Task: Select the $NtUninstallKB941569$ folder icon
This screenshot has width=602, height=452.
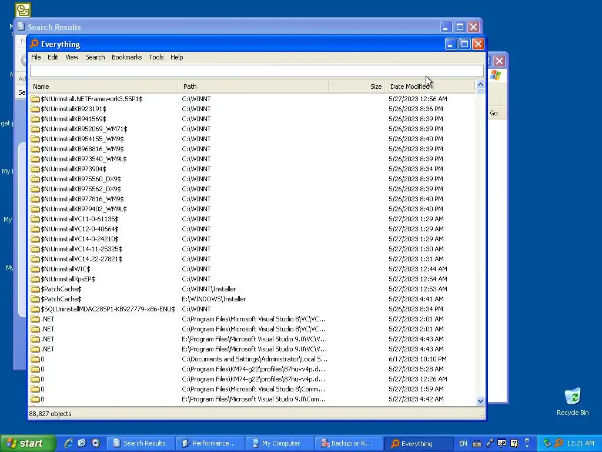Action: click(35, 119)
